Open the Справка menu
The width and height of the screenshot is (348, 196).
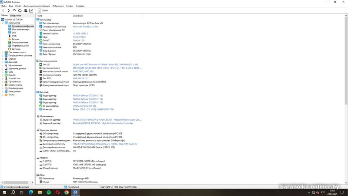tap(80, 6)
